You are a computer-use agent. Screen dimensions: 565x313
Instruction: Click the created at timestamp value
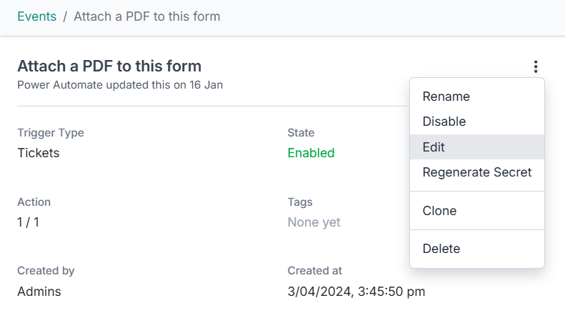(356, 292)
